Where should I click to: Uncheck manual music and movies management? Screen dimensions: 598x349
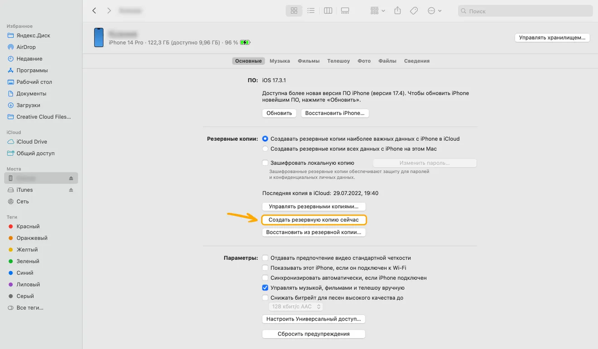[x=265, y=287]
